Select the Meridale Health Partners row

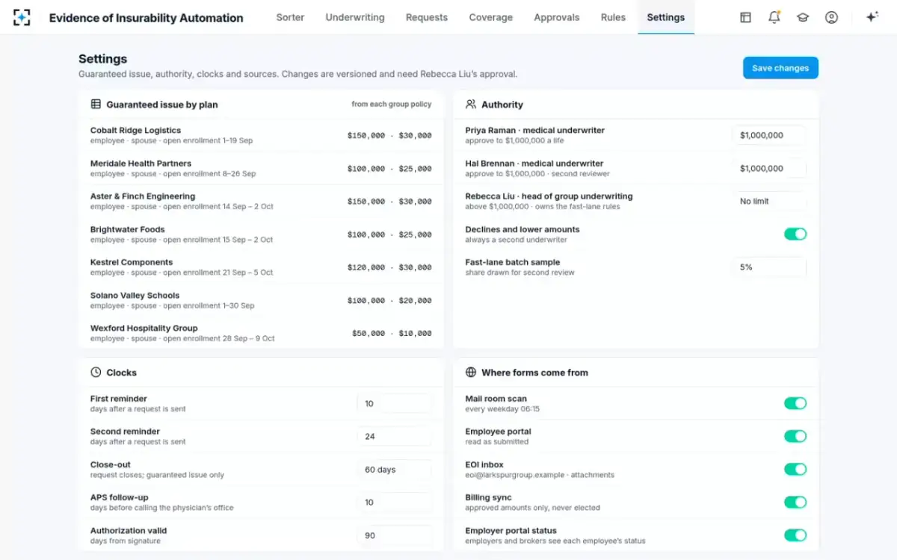pos(261,168)
